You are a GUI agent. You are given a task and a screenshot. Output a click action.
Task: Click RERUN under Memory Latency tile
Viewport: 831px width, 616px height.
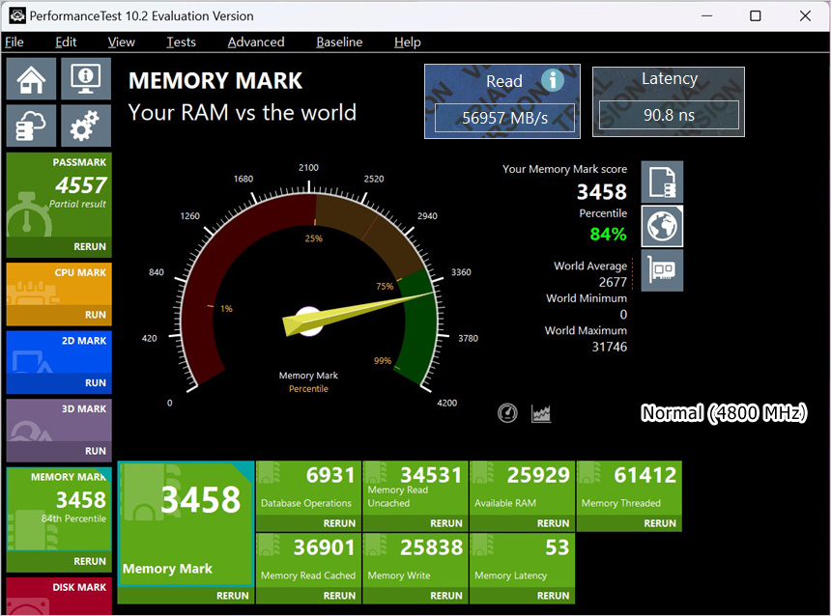point(553,596)
